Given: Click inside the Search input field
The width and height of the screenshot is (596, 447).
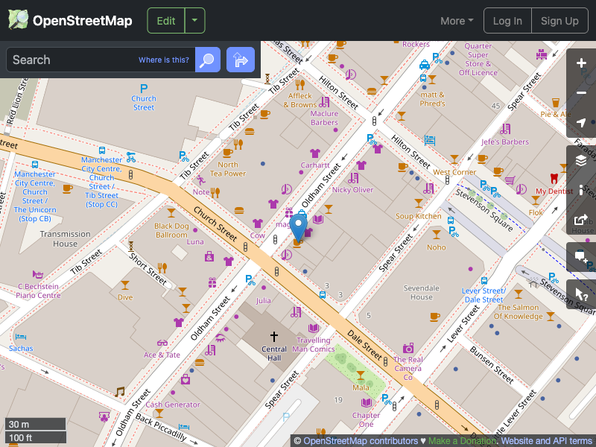Looking at the screenshot, I should (82, 60).
